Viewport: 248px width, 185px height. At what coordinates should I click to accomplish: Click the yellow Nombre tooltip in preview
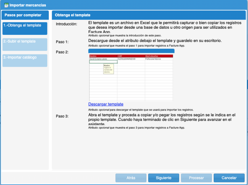[108, 69]
